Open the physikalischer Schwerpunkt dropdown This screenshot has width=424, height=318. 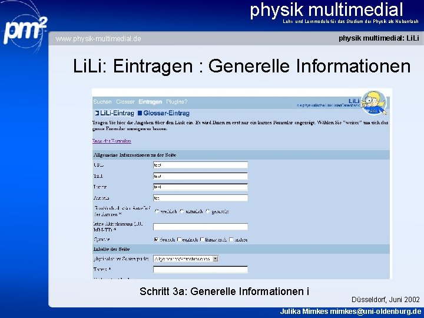[x=185, y=259]
